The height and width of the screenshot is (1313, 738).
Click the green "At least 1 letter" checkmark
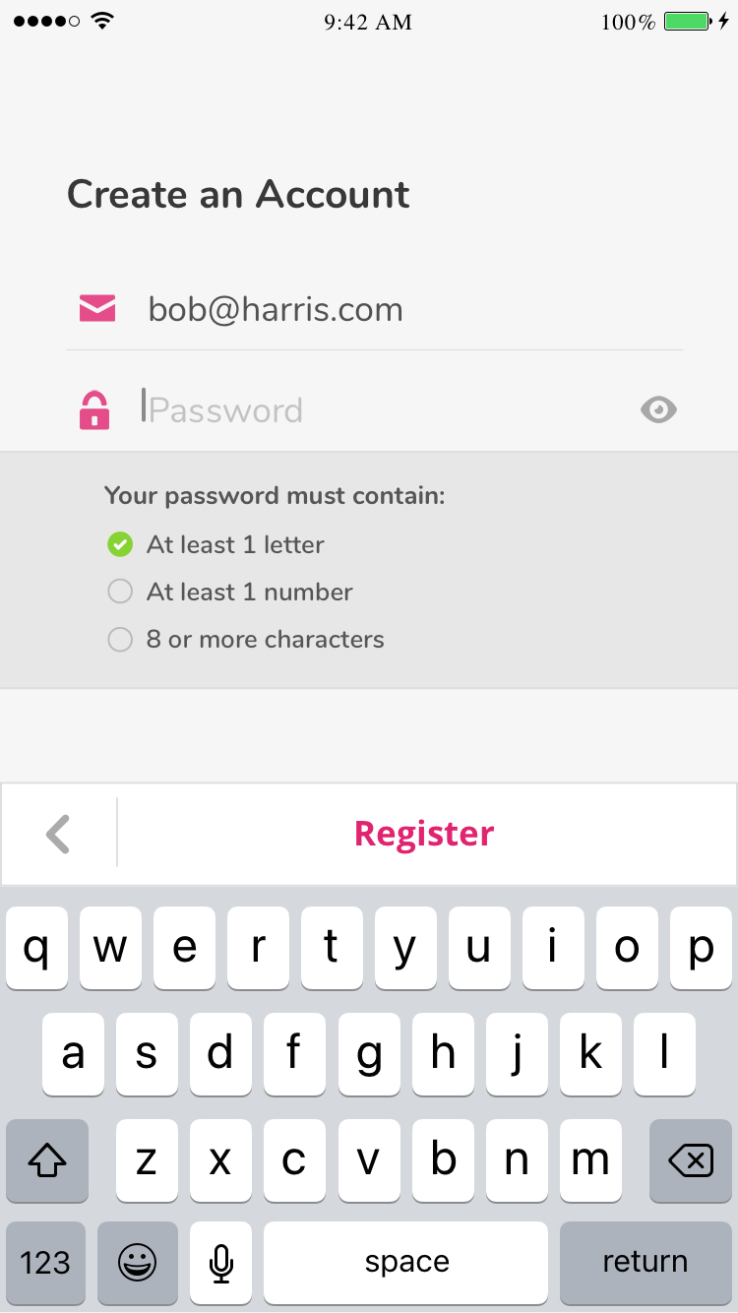click(120, 544)
